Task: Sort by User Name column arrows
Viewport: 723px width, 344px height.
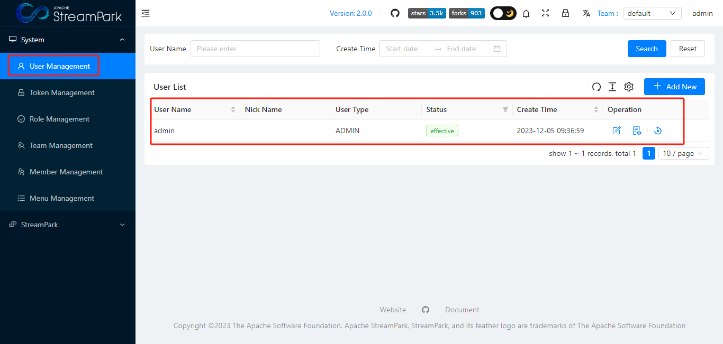Action: (x=233, y=109)
